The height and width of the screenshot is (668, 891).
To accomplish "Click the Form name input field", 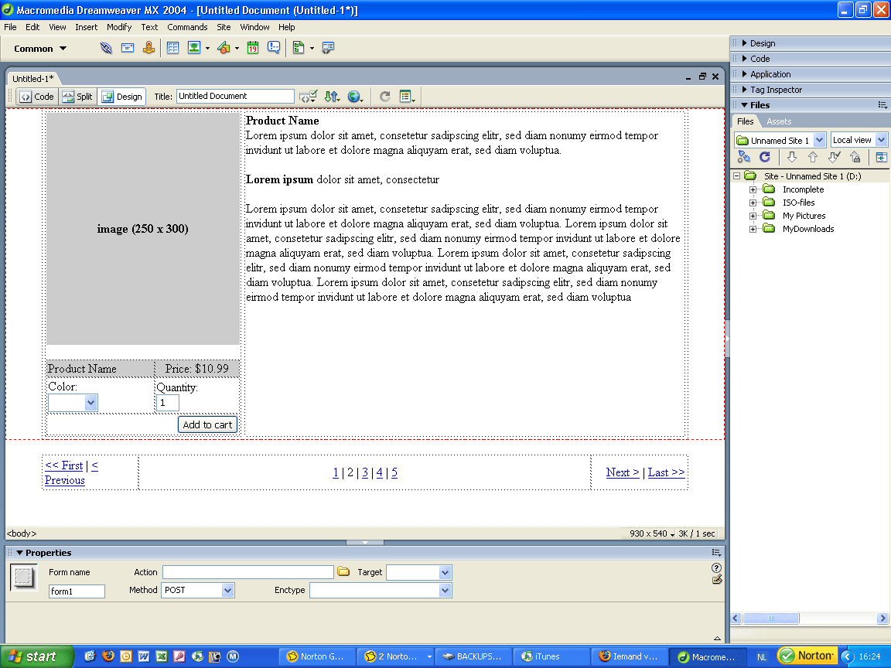I will coord(77,591).
